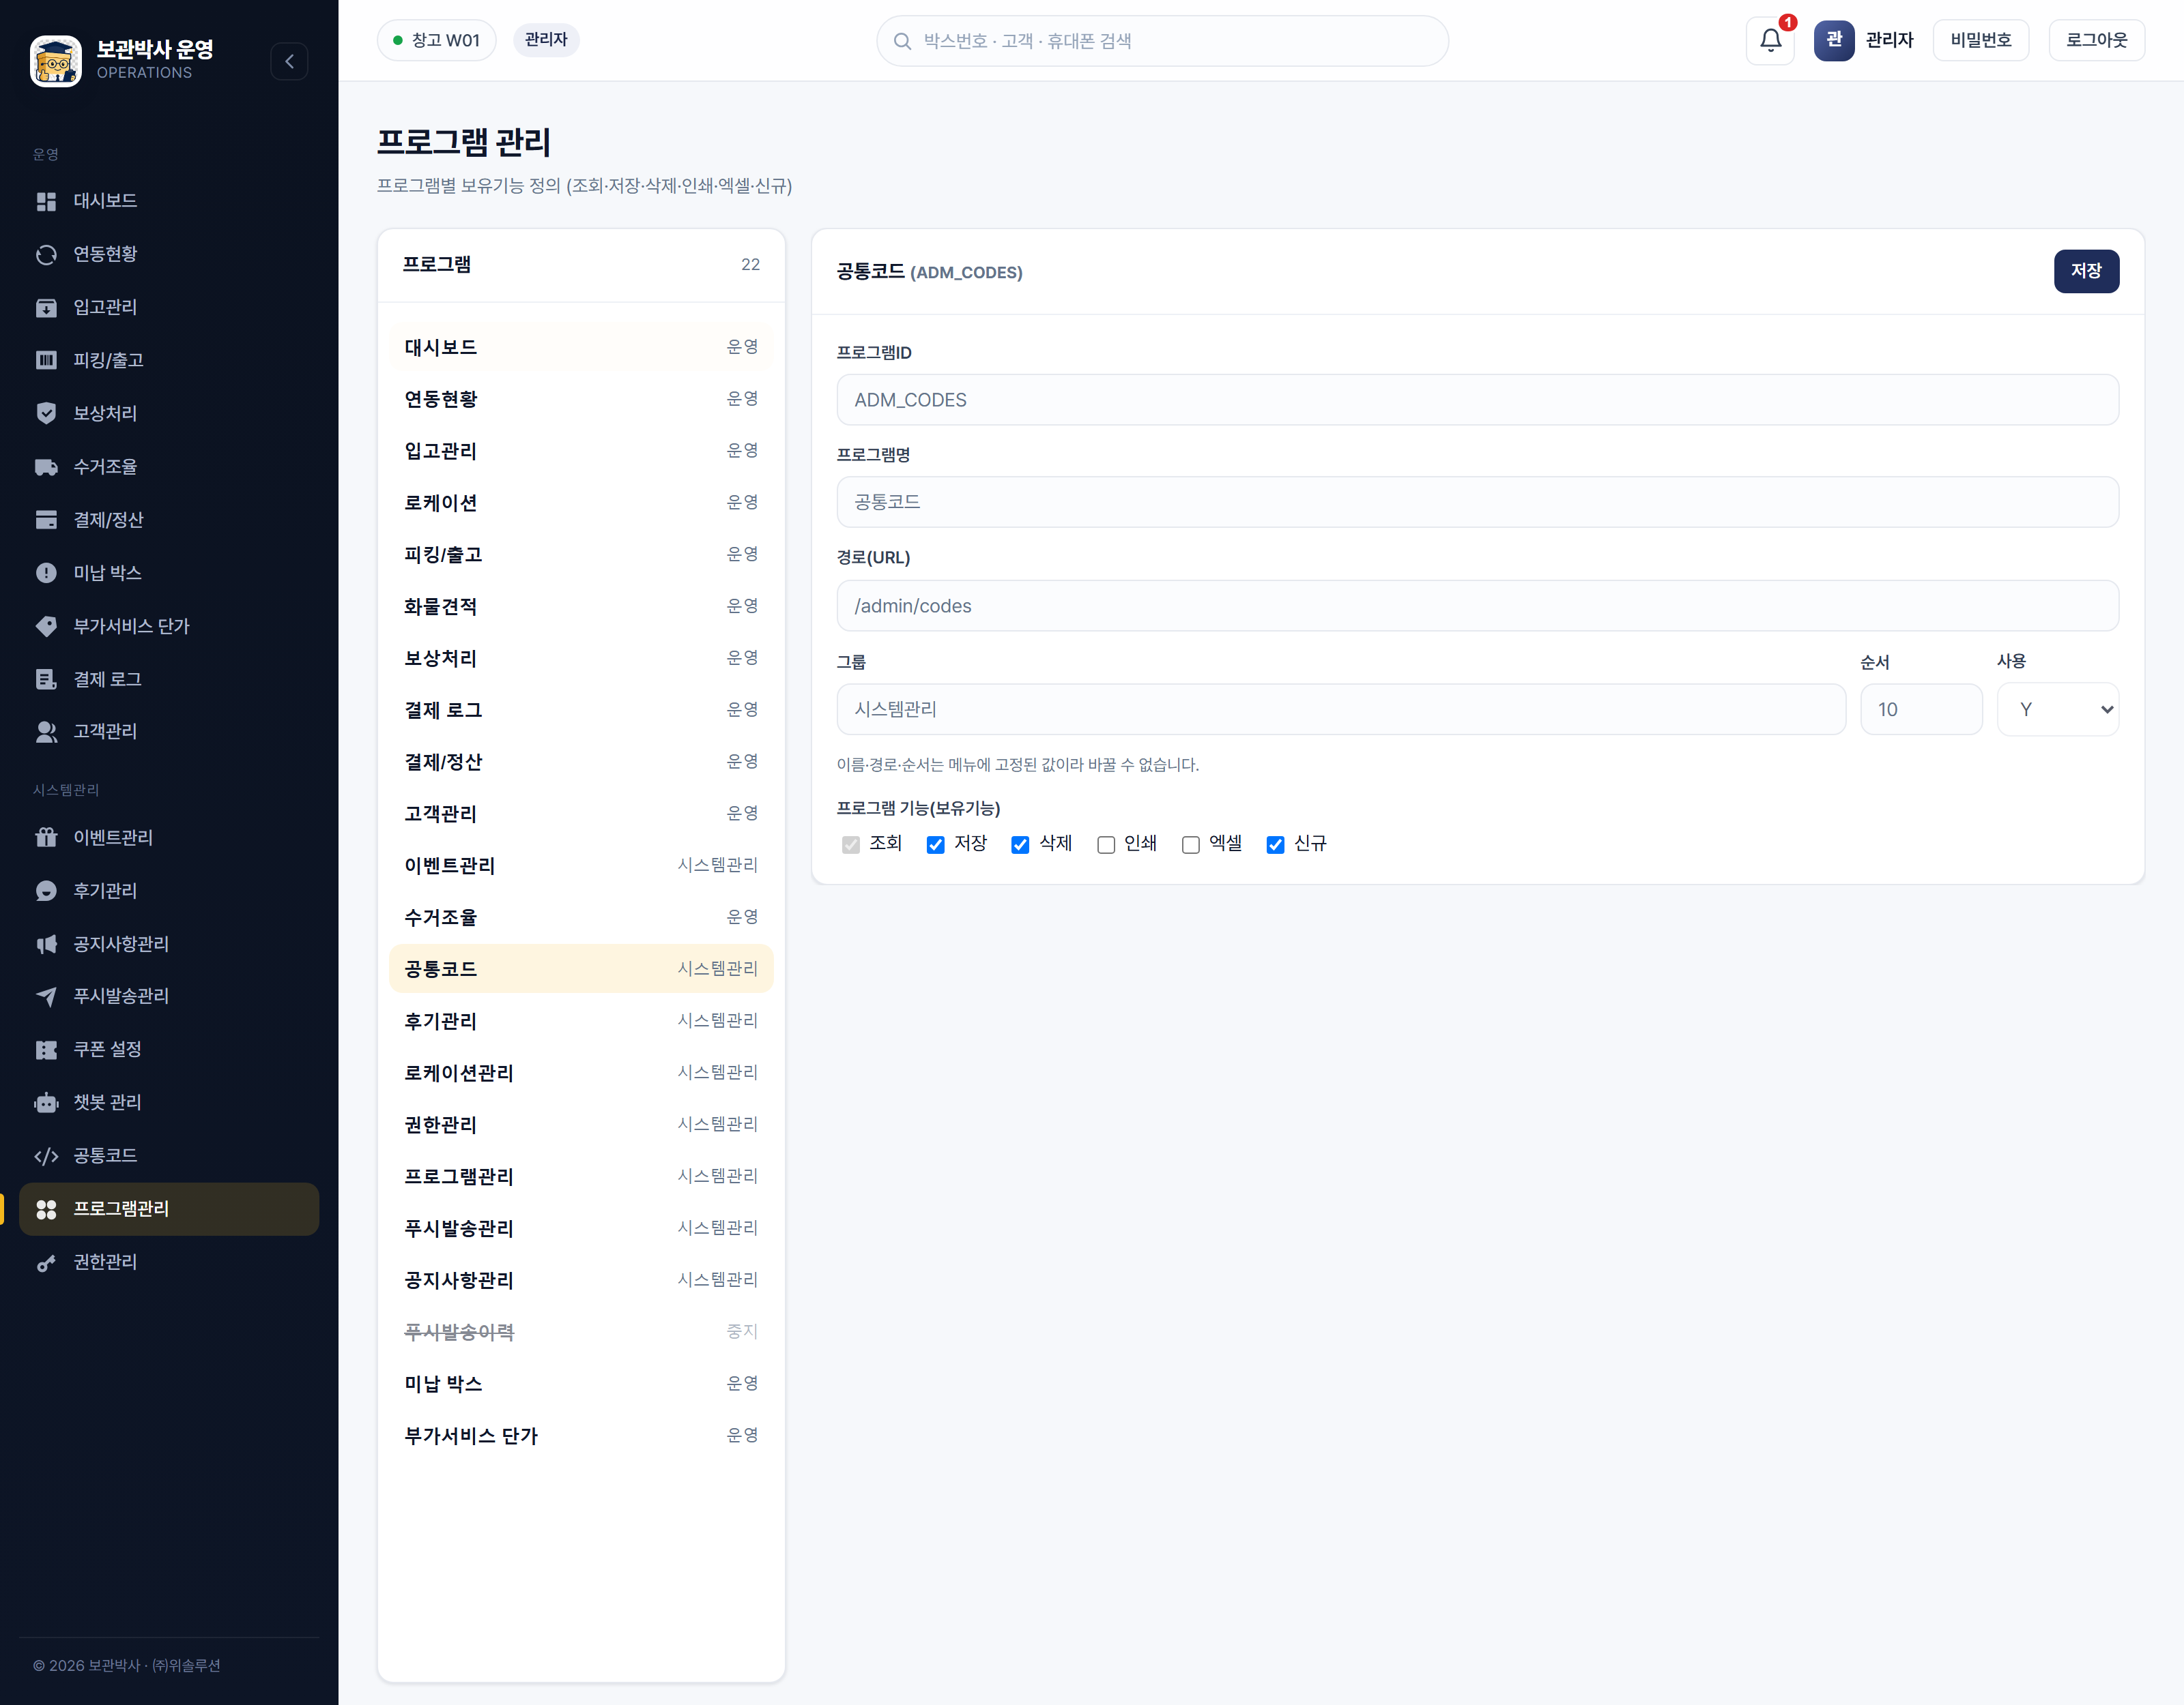The image size is (2184, 1705).
Task: Click the 순서 field showing 10
Action: [x=1921, y=709]
